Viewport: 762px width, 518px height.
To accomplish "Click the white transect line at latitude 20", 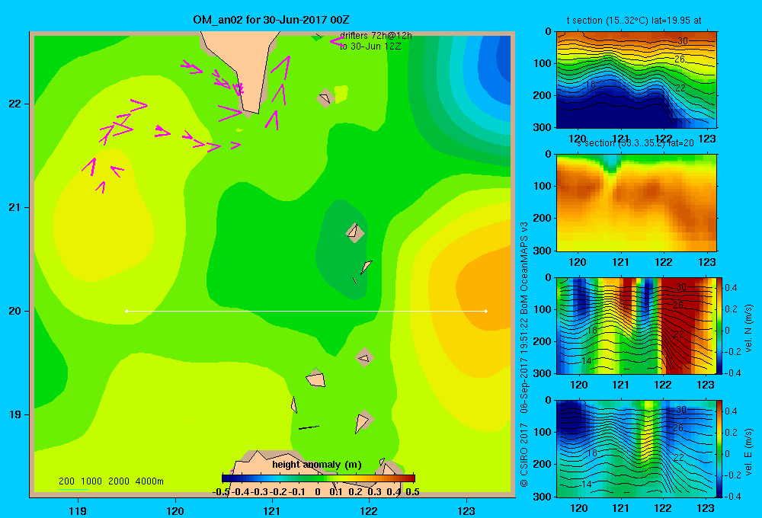I will click(306, 311).
